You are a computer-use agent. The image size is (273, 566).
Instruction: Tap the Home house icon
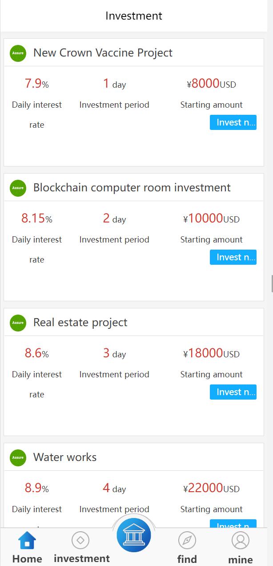27,541
